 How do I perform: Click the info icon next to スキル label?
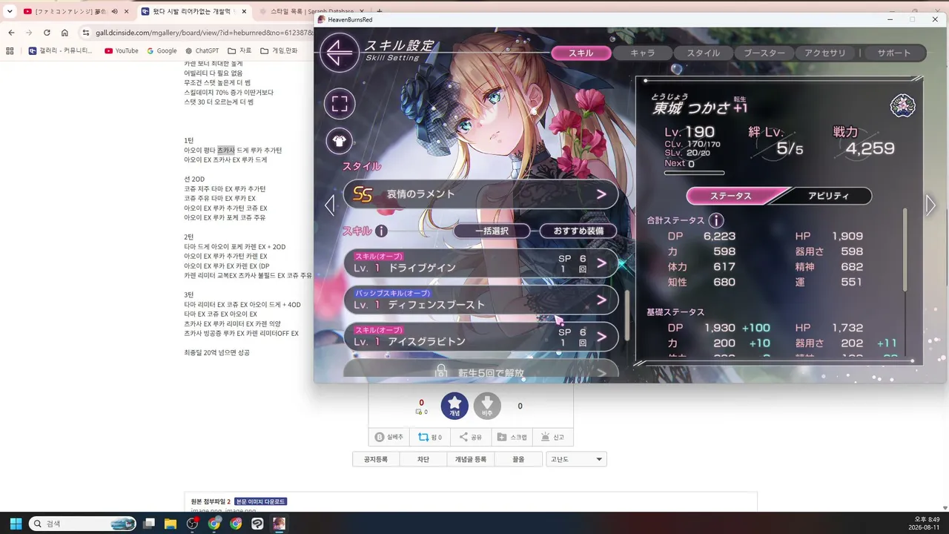click(x=381, y=231)
